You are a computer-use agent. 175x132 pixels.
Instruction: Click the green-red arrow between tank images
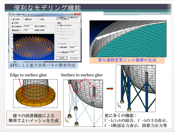coord(110,89)
